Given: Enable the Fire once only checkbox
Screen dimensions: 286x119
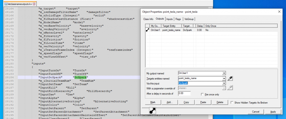Looking at the screenshot, I should (x=202, y=94).
